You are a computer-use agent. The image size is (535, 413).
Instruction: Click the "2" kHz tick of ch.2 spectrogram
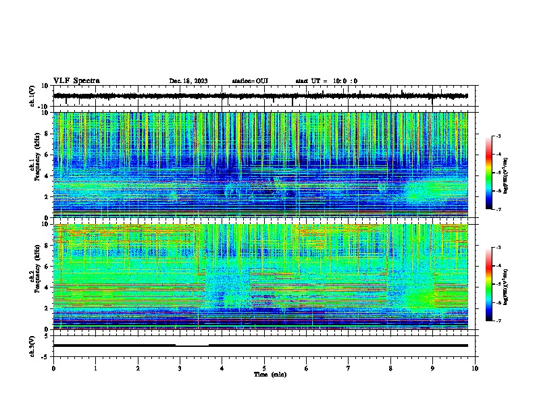pyautogui.click(x=47, y=308)
